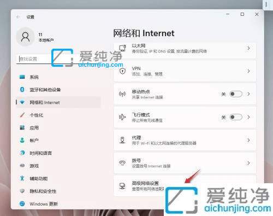Click the 本地帐户 user name

pos(46,40)
